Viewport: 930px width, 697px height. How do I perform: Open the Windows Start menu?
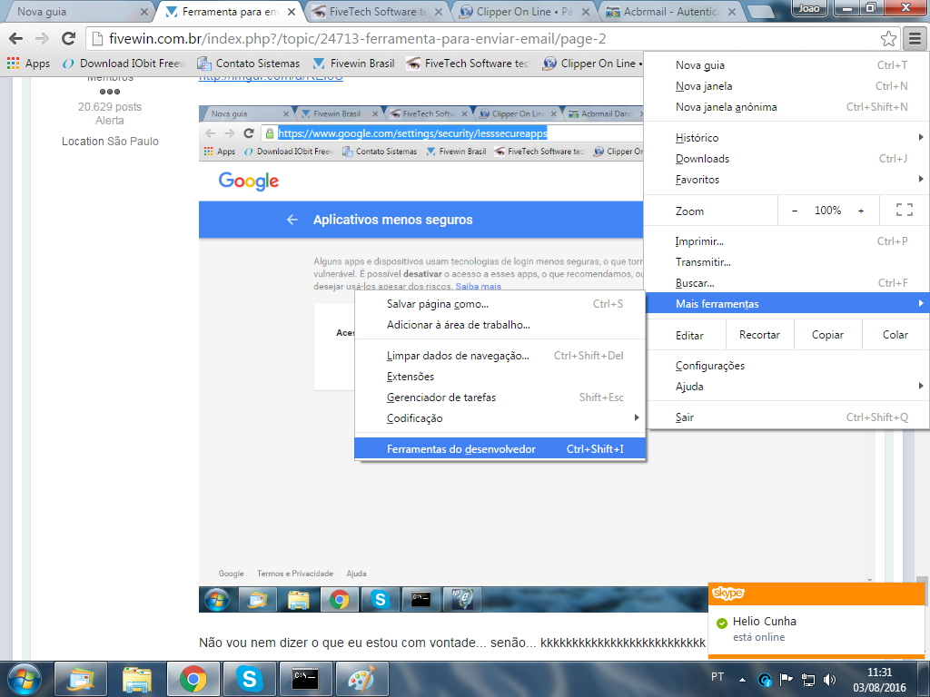25,679
